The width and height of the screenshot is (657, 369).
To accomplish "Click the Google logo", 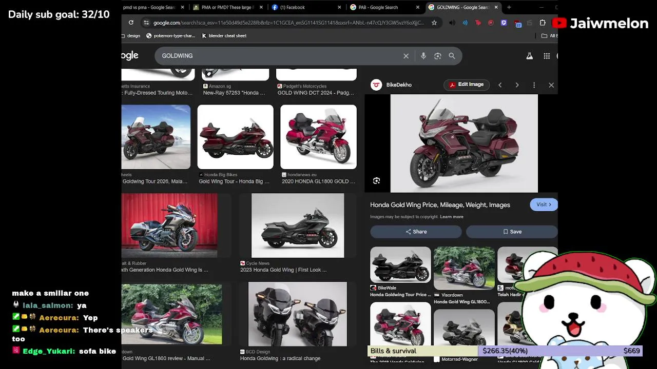I will pos(130,55).
